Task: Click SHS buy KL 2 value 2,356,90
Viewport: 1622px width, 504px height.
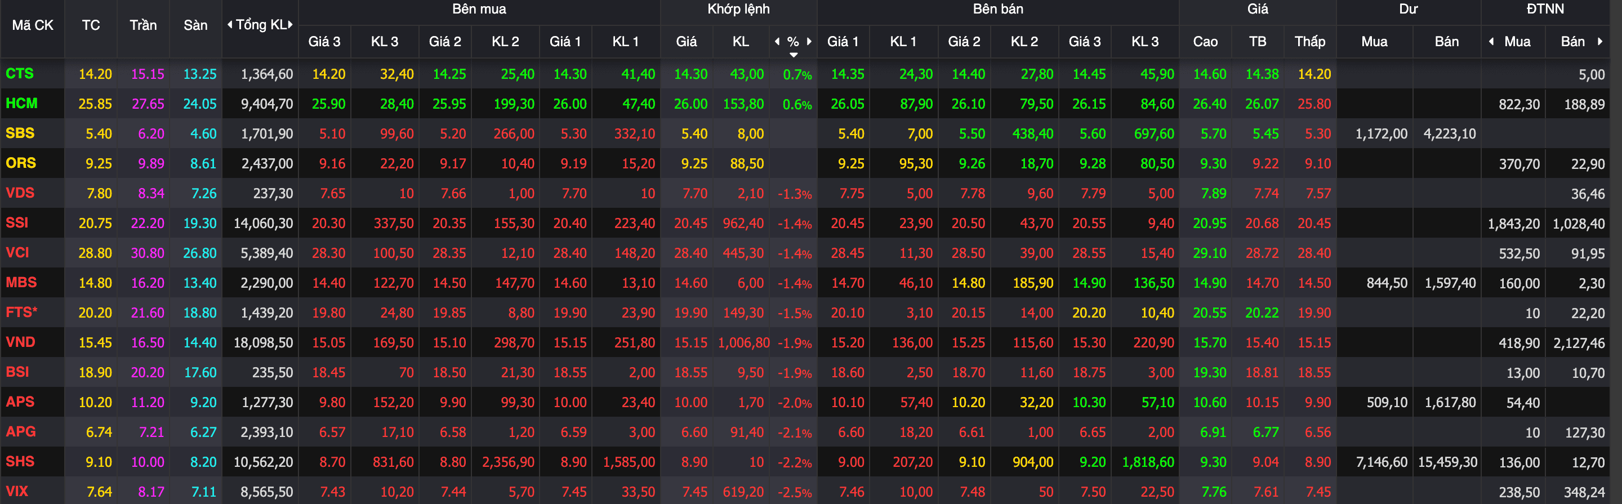Action: tap(508, 462)
